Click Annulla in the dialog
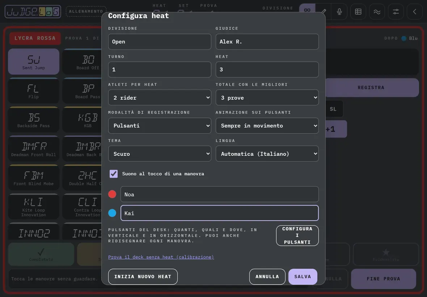This screenshot has height=297, width=427. click(267, 277)
